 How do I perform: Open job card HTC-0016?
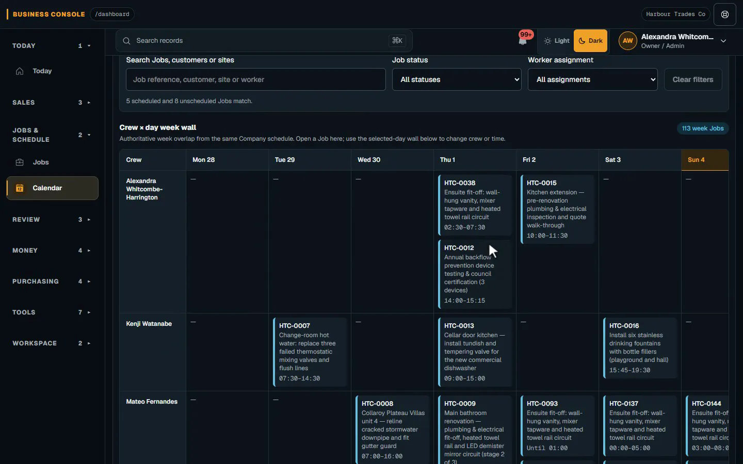pyautogui.click(x=640, y=348)
